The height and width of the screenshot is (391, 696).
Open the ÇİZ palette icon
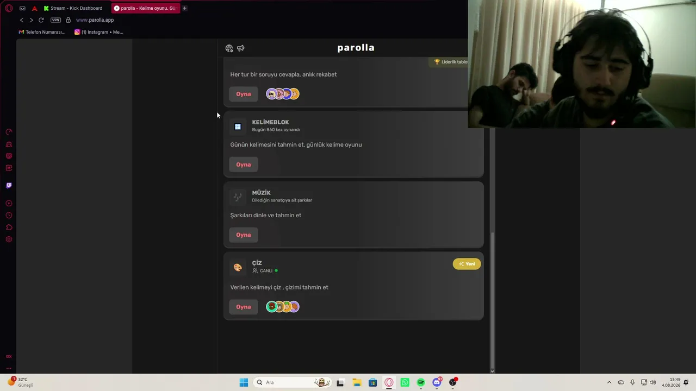238,267
